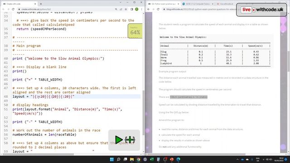
Task: Click the '# Main program' comment line
Action: 26,46
